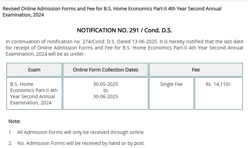Image resolution: width=250 pixels, height=148 pixels.
Task: Click list number 2 in the notes
Action: (x=10, y=143)
